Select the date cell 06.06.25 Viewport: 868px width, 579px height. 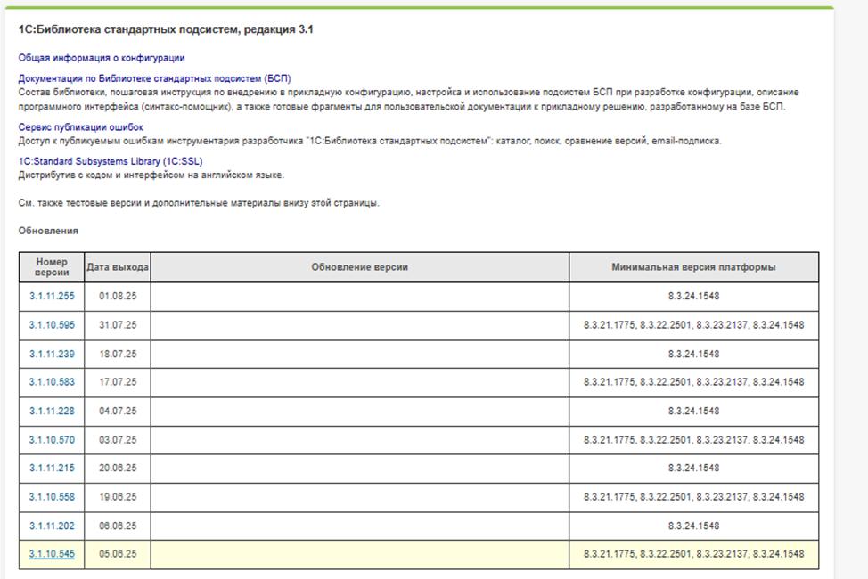[x=118, y=526]
